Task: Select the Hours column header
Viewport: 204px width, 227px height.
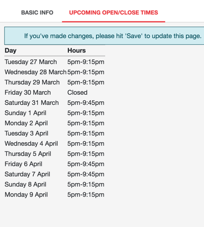Action: [76, 50]
